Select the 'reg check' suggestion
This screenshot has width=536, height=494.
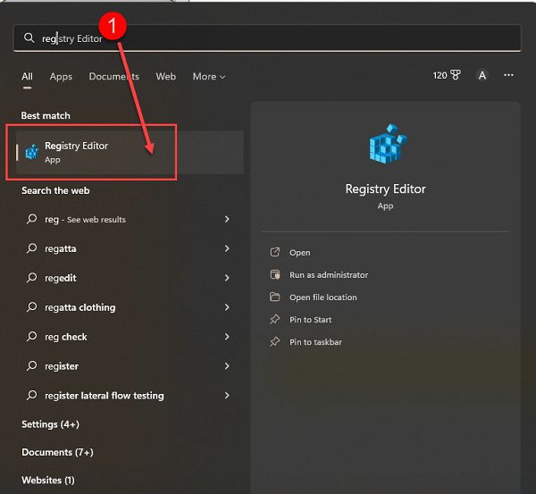[x=66, y=337]
